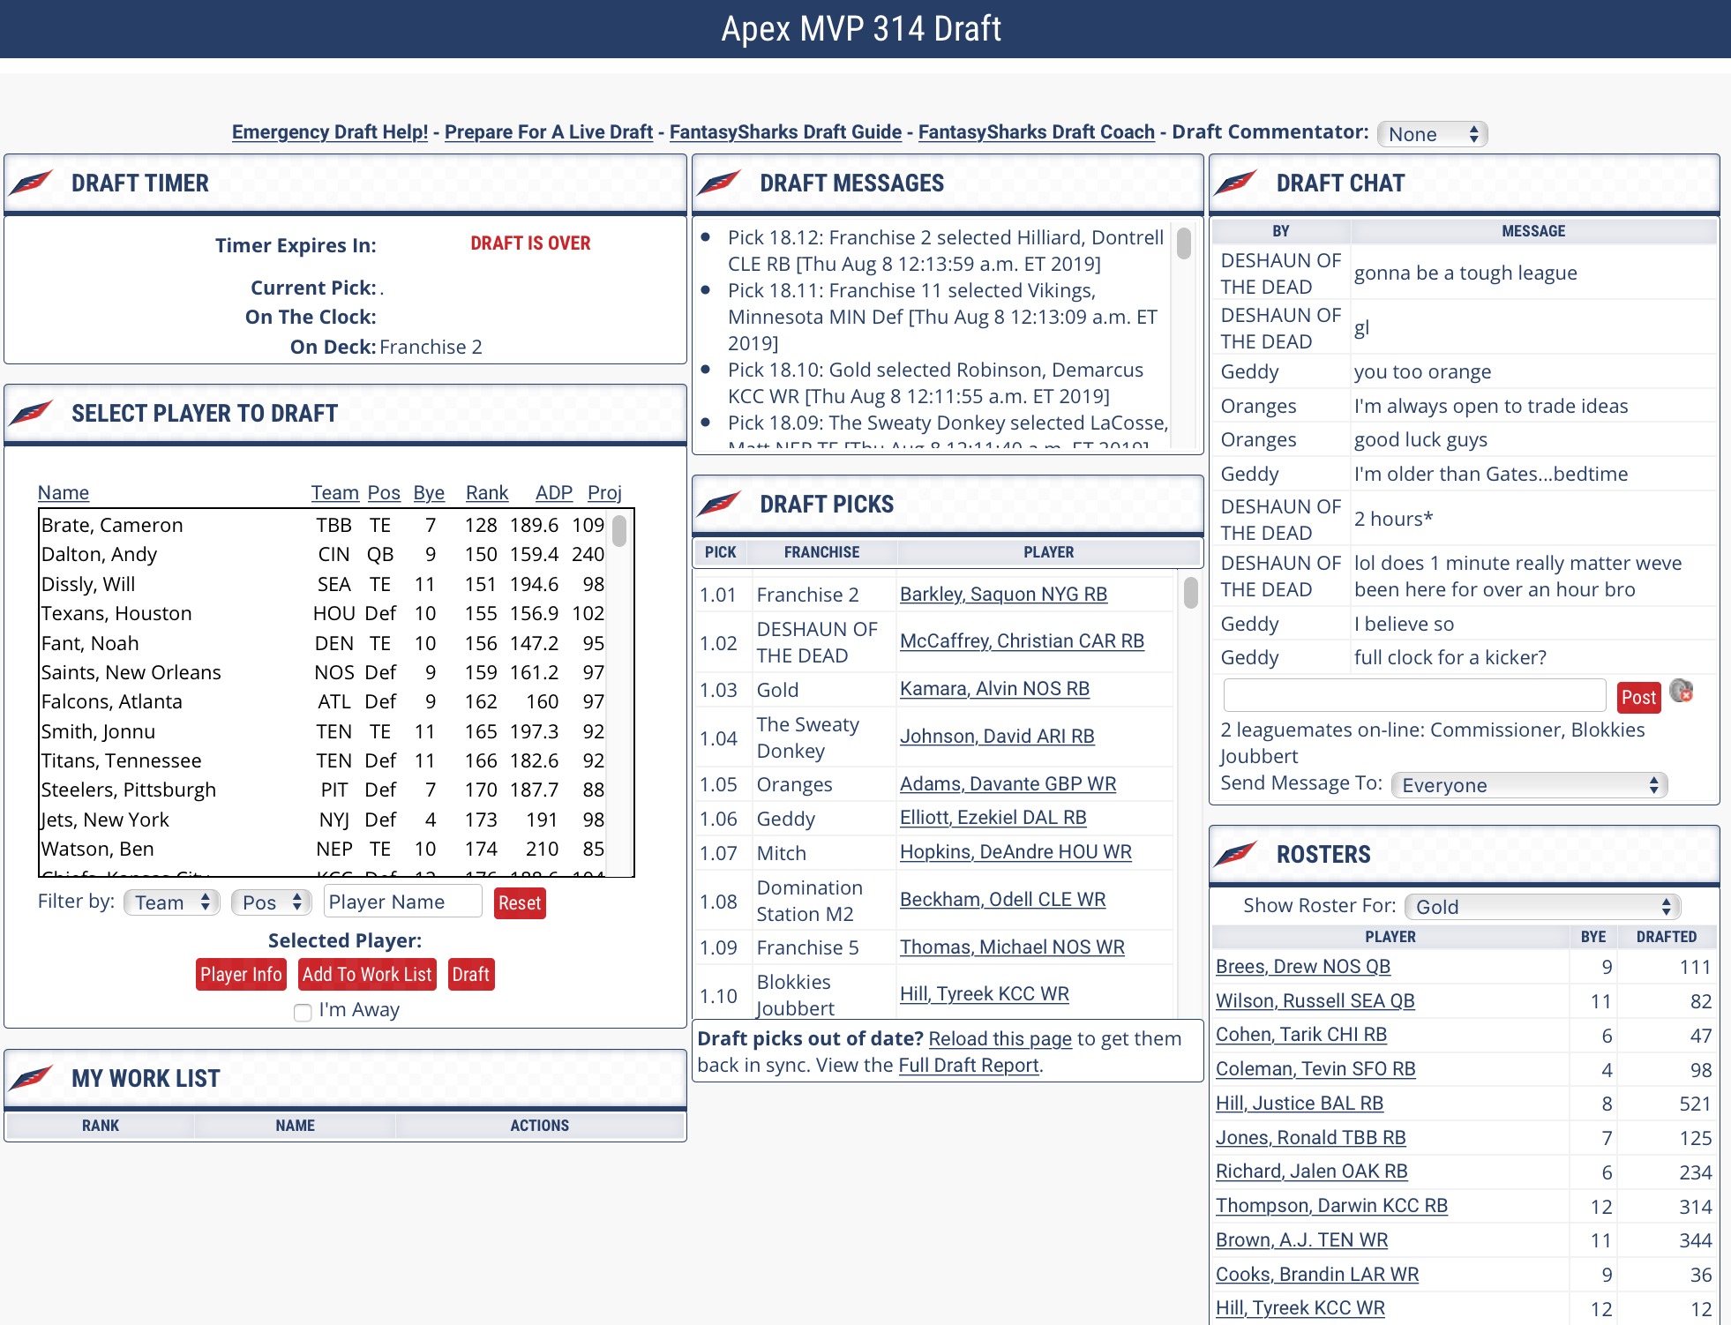This screenshot has width=1731, height=1325.
Task: Click the Draft Picks panel logo icon
Action: [x=721, y=504]
